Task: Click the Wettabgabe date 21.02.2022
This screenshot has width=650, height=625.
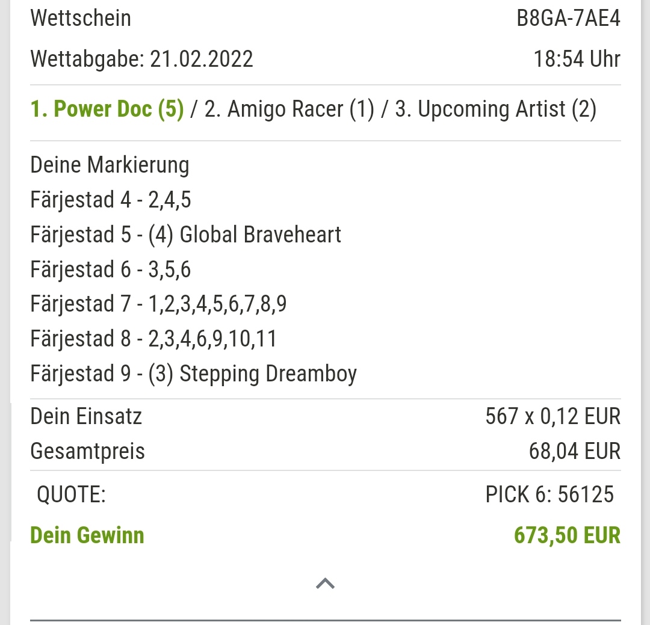Action: [202, 59]
